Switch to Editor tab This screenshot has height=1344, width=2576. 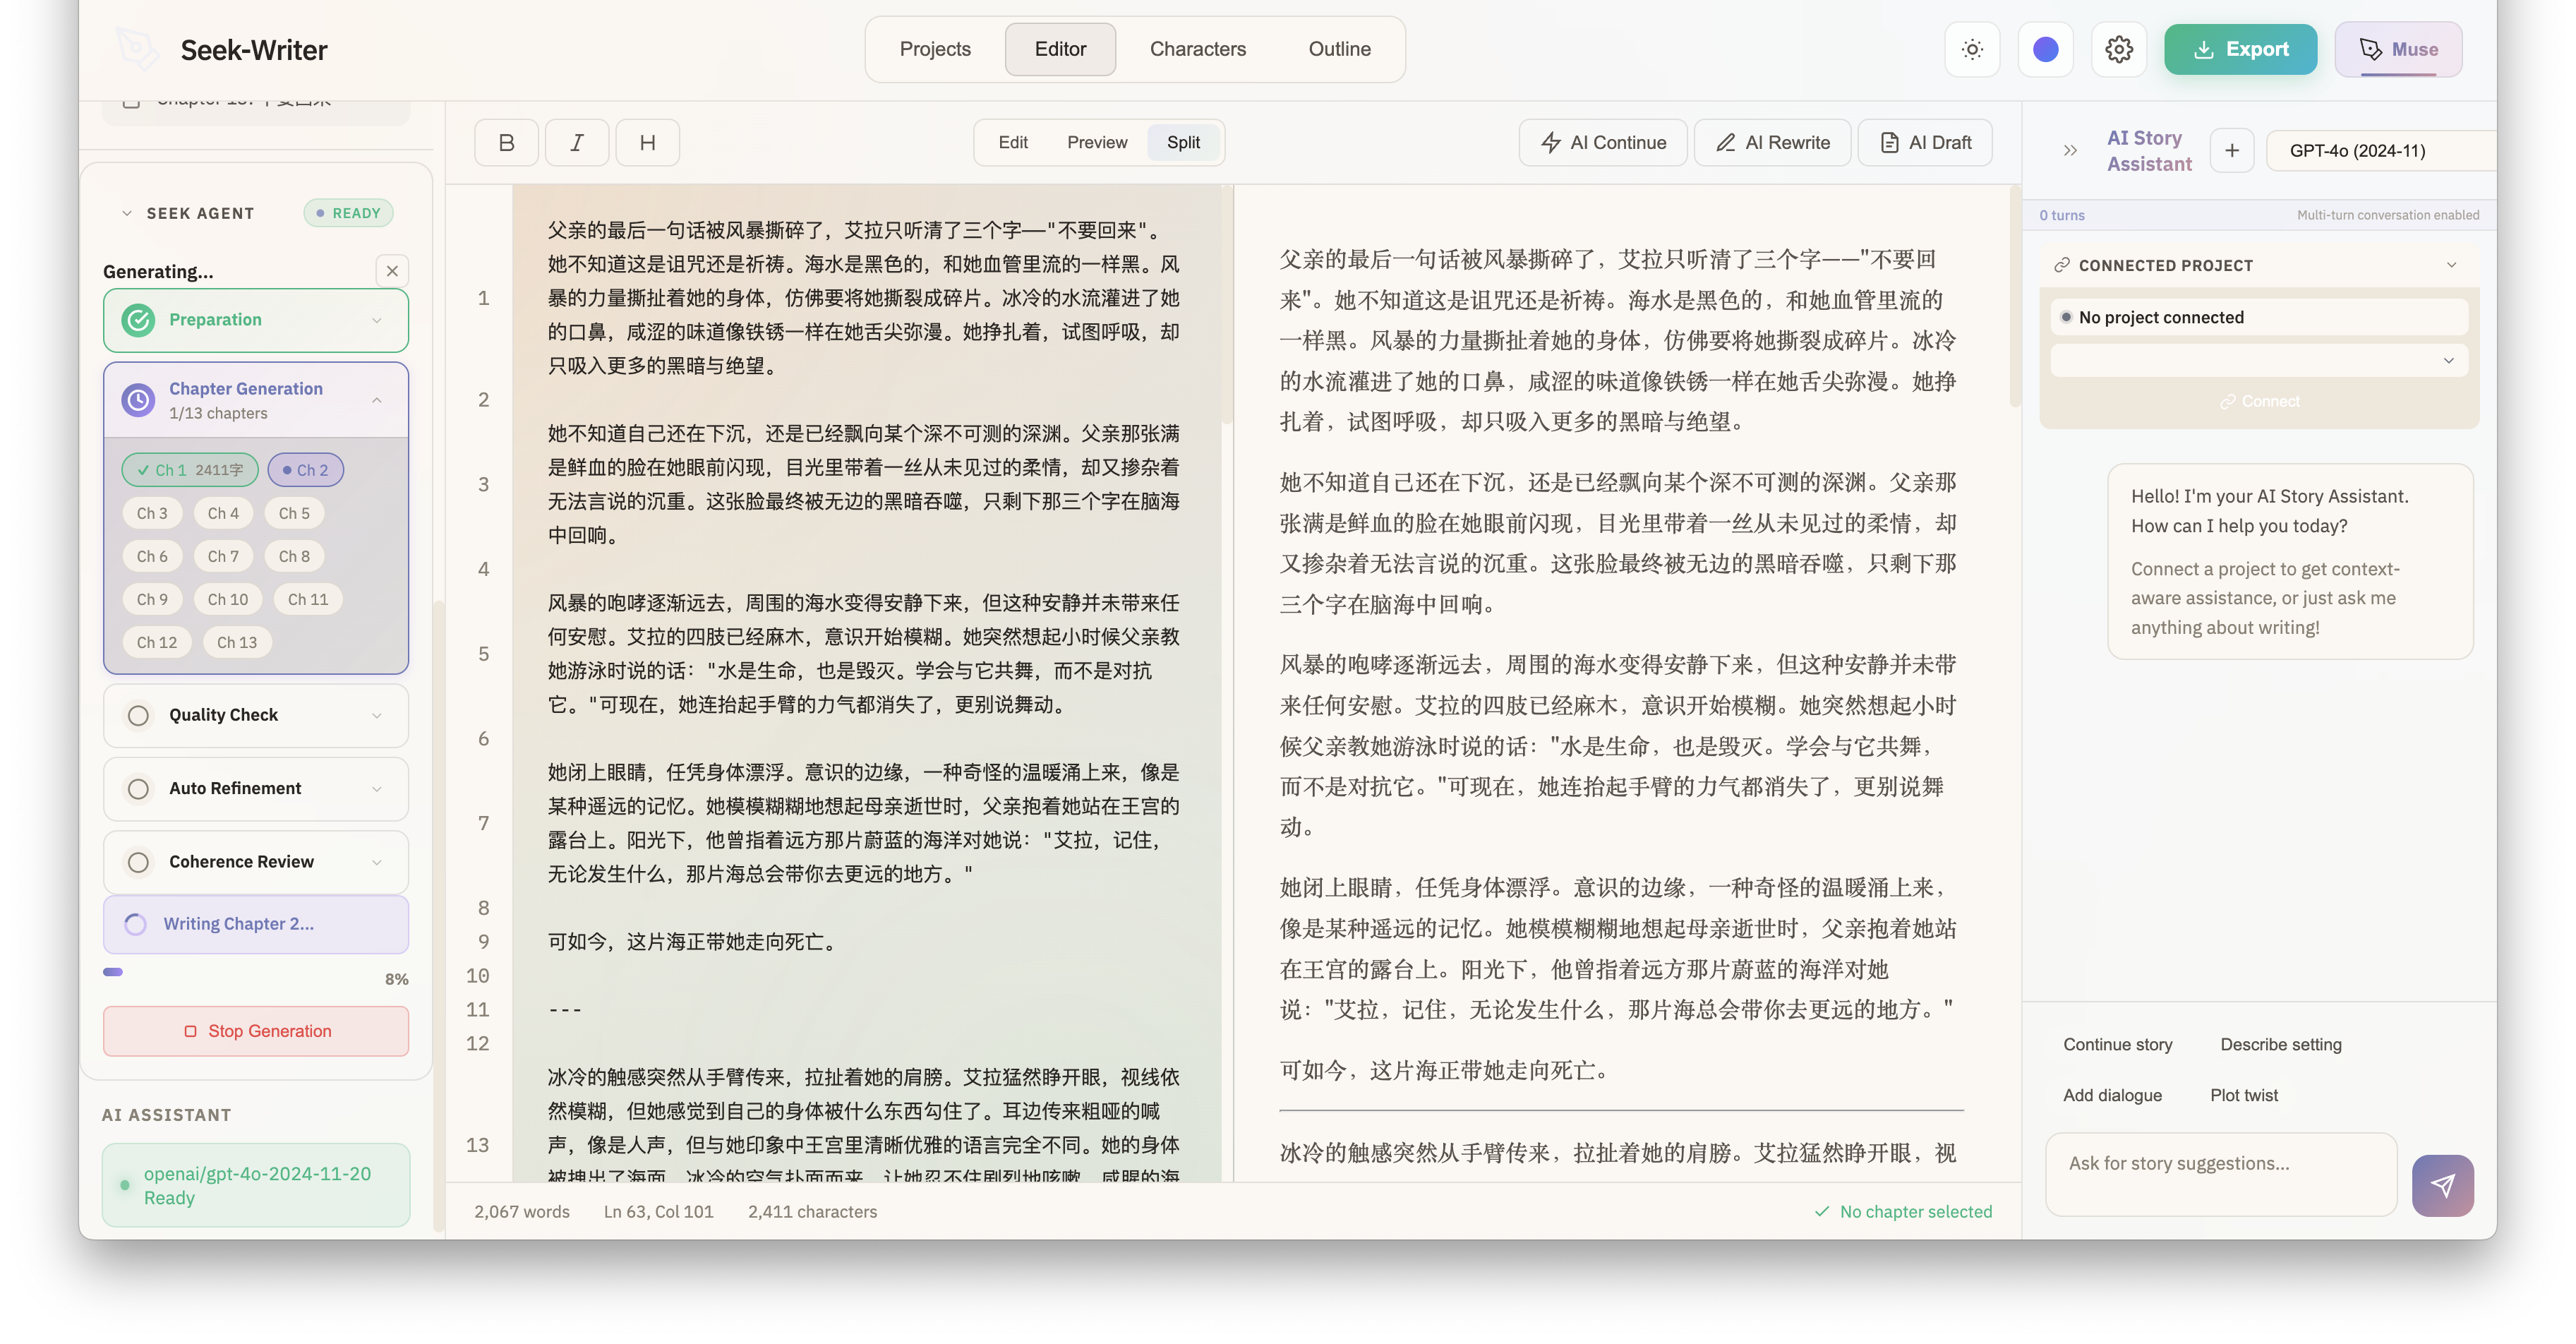pyautogui.click(x=1060, y=49)
